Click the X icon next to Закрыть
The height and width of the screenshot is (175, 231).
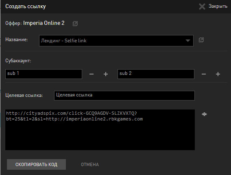(202, 7)
